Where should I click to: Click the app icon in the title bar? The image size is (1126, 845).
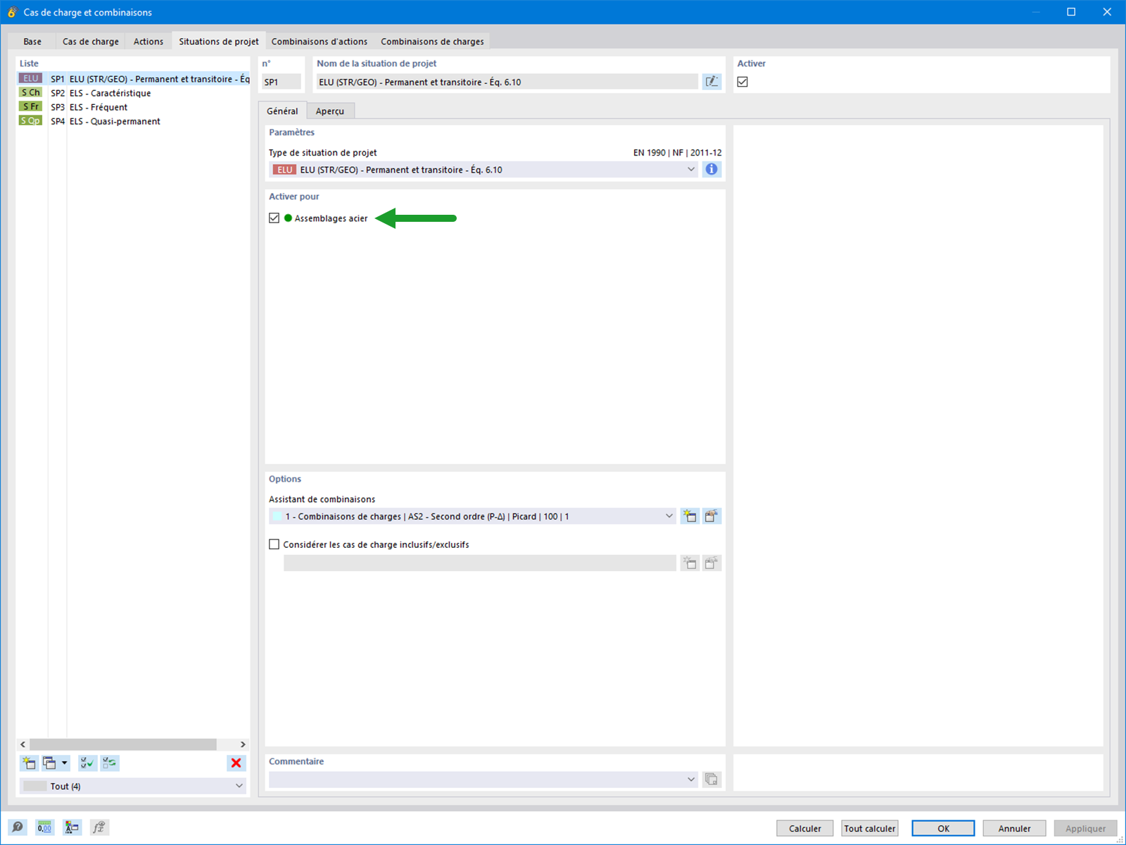[x=12, y=12]
